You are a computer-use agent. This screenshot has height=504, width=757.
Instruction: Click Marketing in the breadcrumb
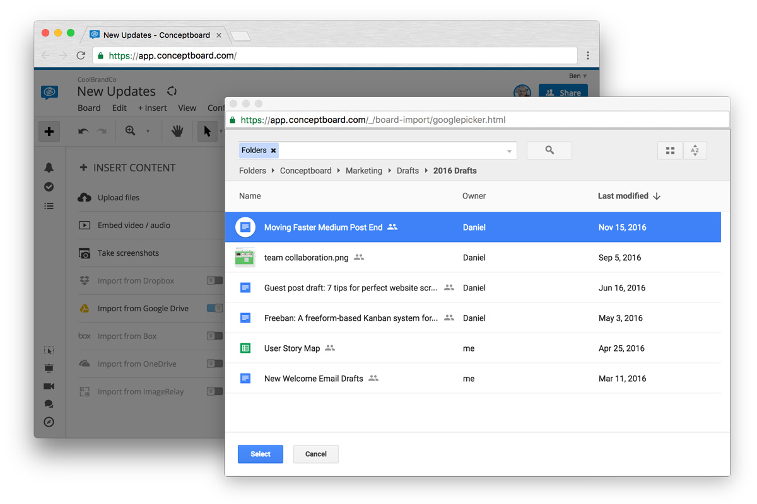364,171
